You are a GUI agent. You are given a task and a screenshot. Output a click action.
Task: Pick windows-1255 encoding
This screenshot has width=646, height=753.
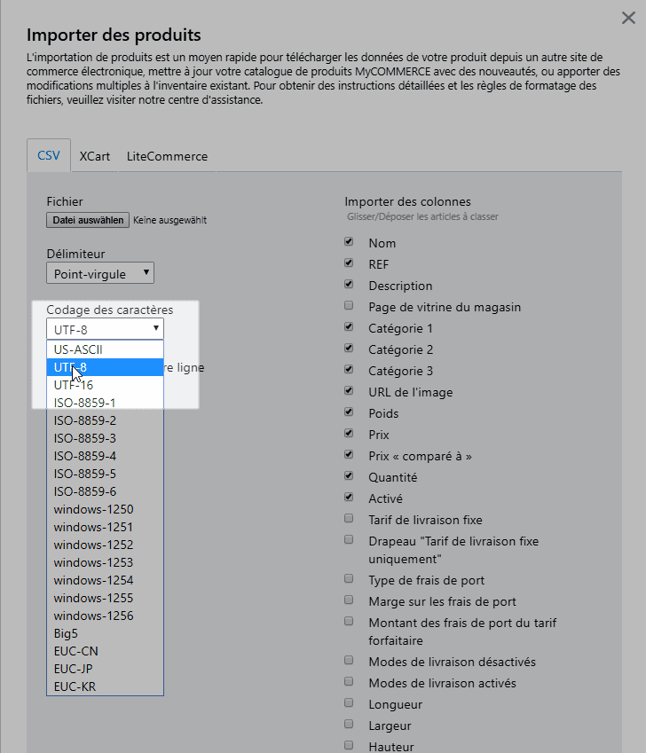pos(106,599)
